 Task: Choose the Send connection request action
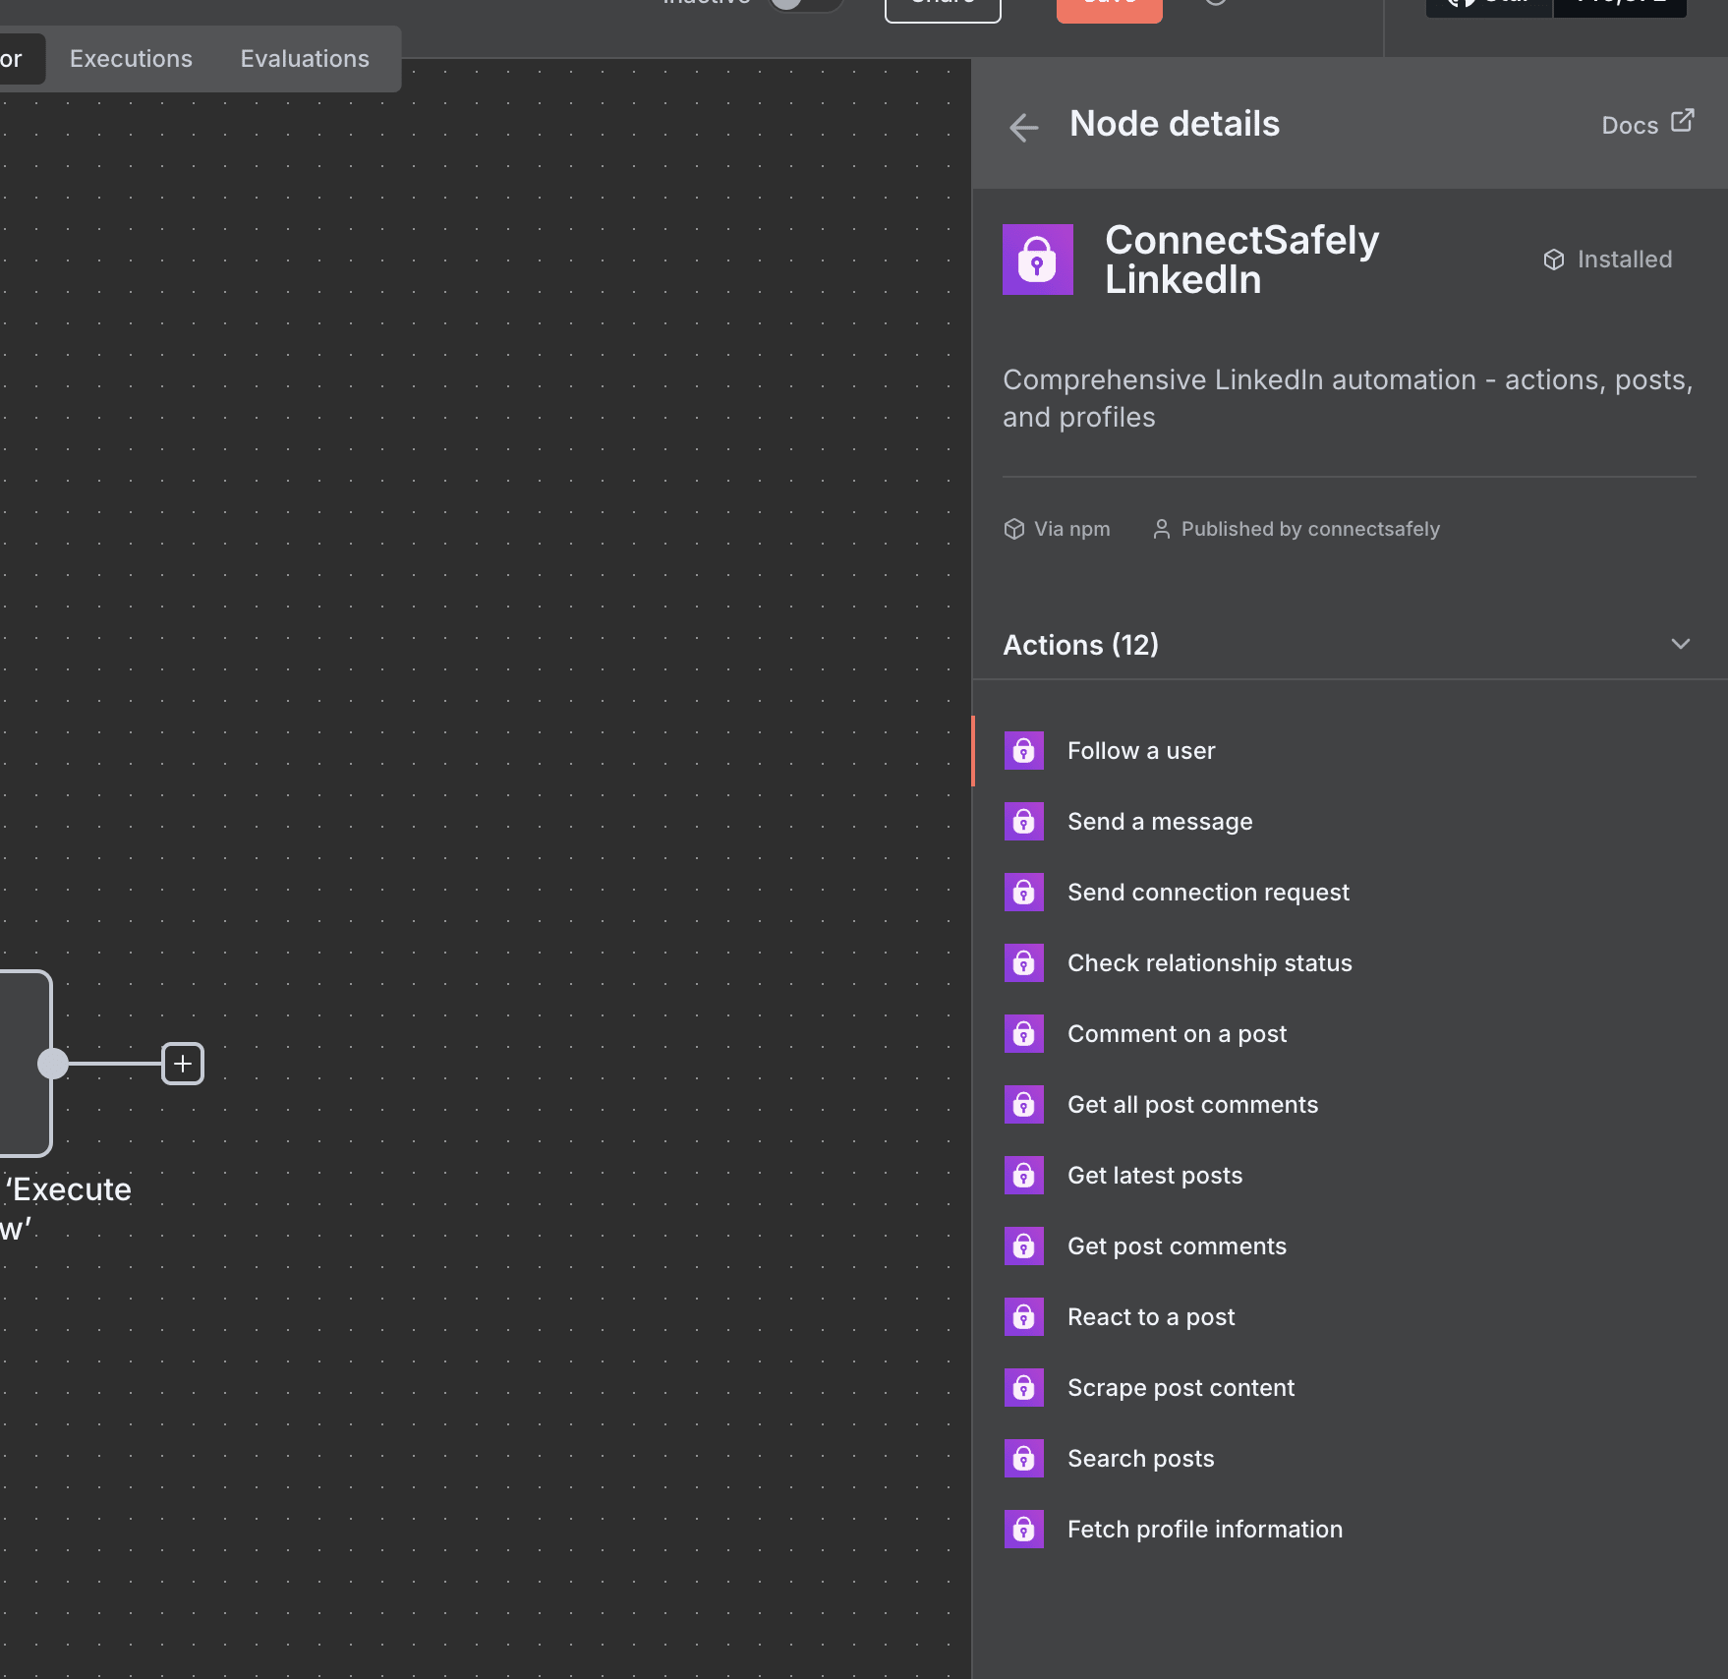click(1208, 892)
